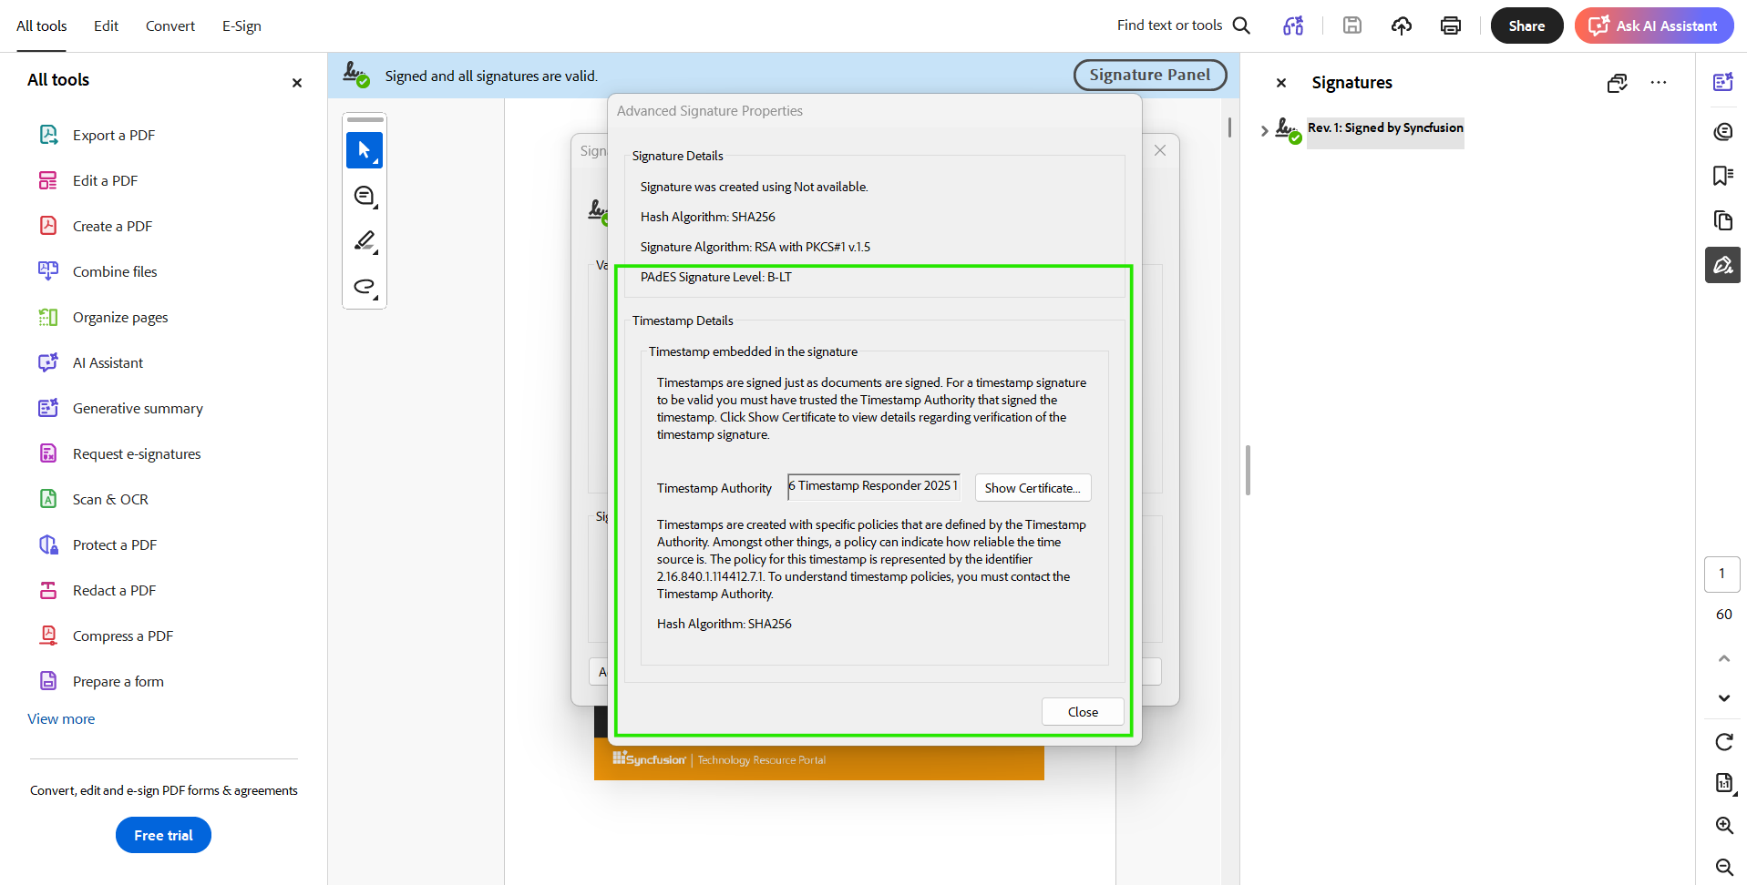
Task: Open the page thumbnails icon in right rail
Action: coord(1722,220)
